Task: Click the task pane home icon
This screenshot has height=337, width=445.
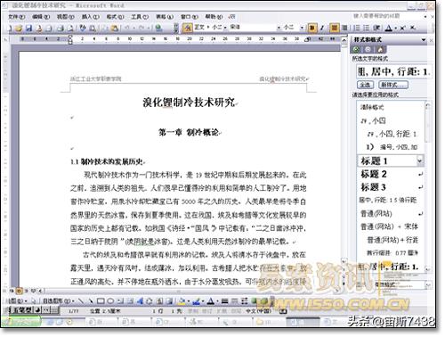Action: (x=381, y=49)
